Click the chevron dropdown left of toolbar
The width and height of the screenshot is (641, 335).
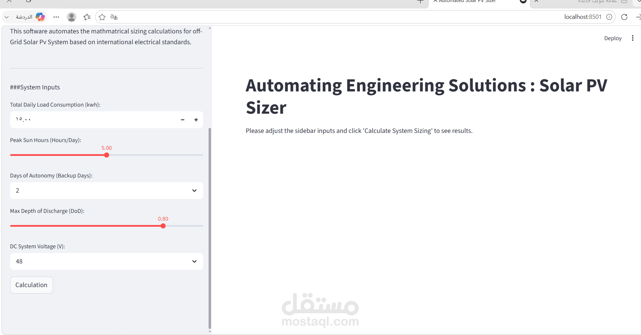pyautogui.click(x=7, y=17)
